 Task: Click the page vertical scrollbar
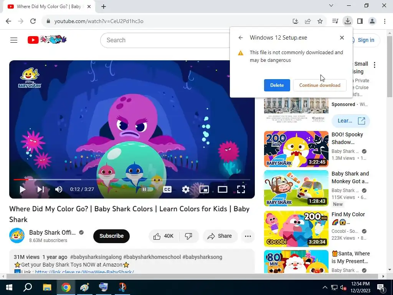390,66
